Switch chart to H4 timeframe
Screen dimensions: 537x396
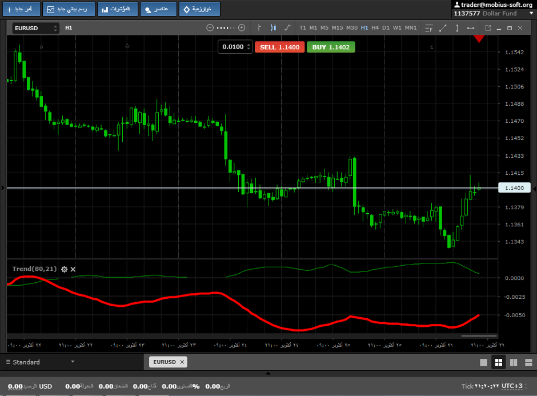point(375,27)
